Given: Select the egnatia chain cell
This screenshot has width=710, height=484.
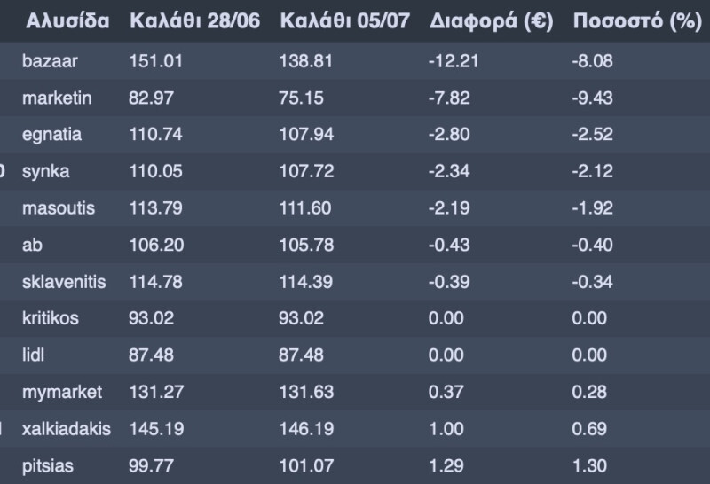Looking at the screenshot, I should click(x=51, y=135).
